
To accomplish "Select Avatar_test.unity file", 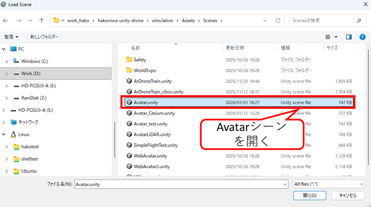I will [x=150, y=124].
